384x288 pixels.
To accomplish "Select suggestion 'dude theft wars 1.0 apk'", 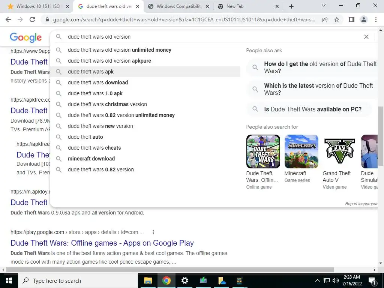I will coord(145,93).
